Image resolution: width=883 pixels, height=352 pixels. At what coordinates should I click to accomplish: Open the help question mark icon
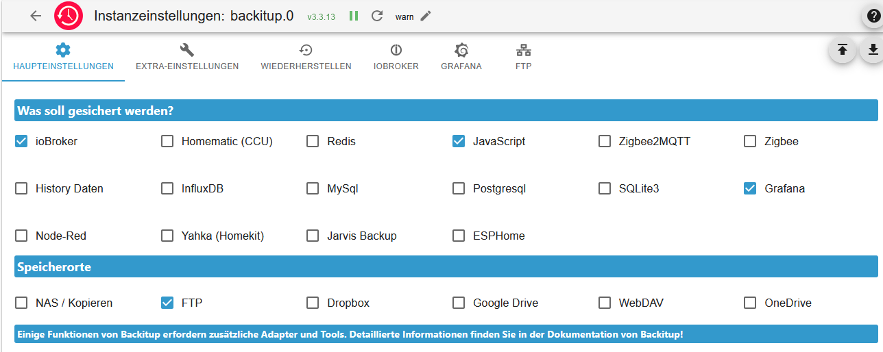click(873, 16)
